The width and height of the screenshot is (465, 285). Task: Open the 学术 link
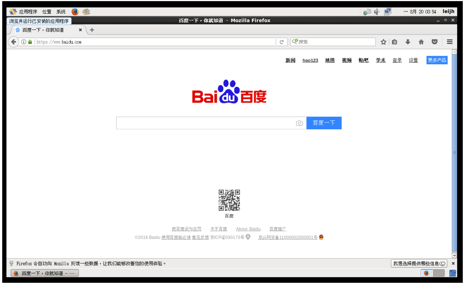[x=381, y=60]
